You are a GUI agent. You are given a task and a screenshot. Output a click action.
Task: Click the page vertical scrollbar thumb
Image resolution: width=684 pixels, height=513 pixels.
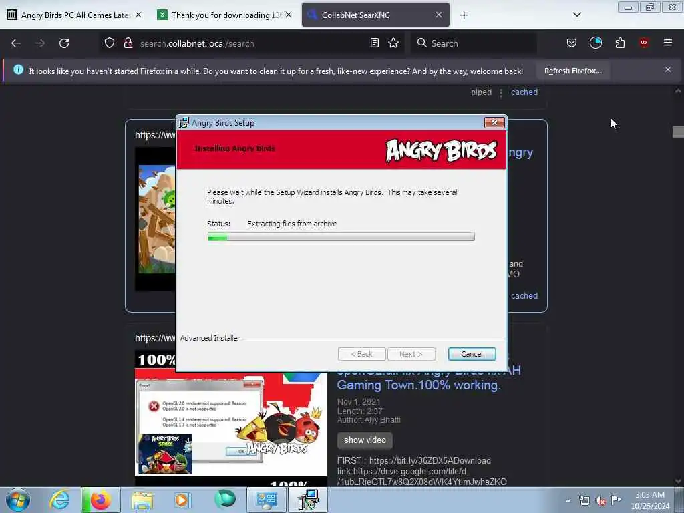[678, 132]
